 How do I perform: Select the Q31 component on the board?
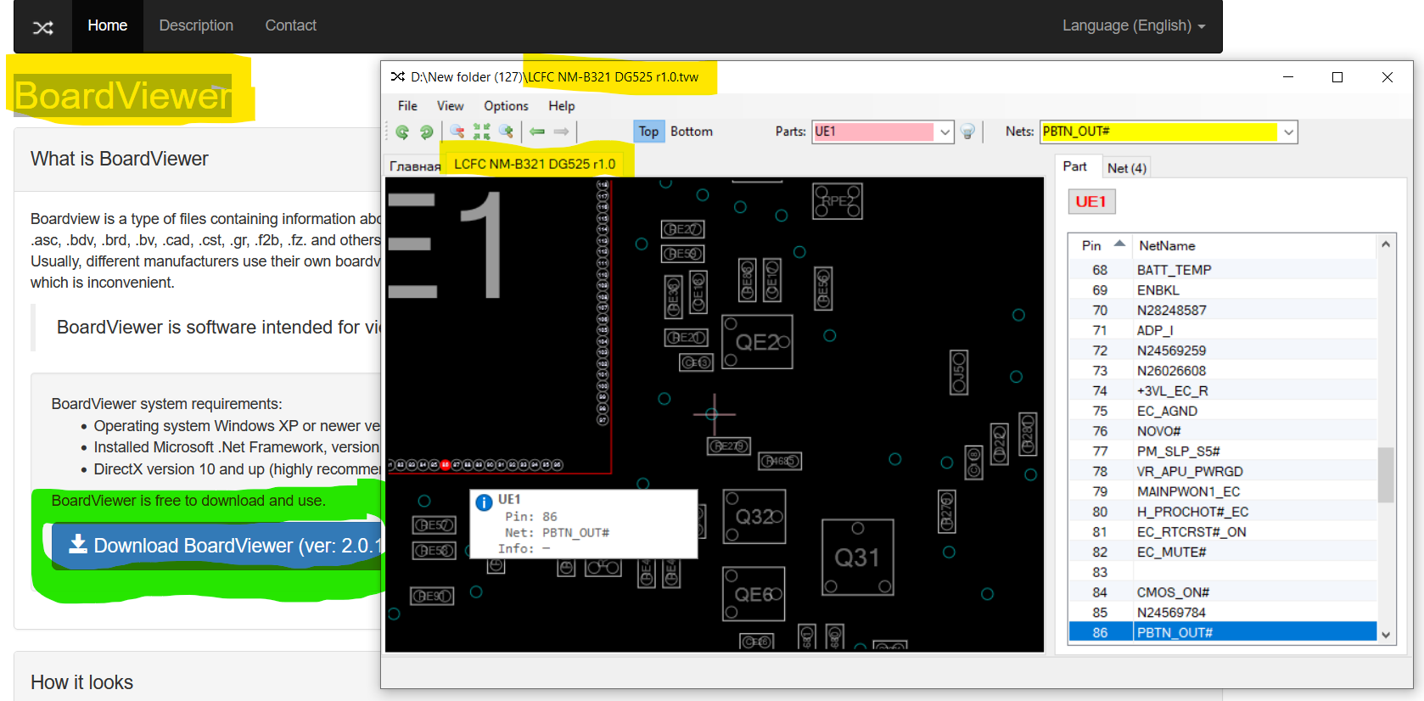pyautogui.click(x=857, y=557)
